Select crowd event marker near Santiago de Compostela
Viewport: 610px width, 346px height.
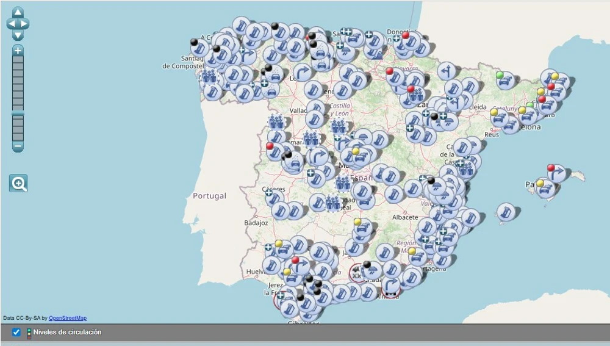click(209, 77)
